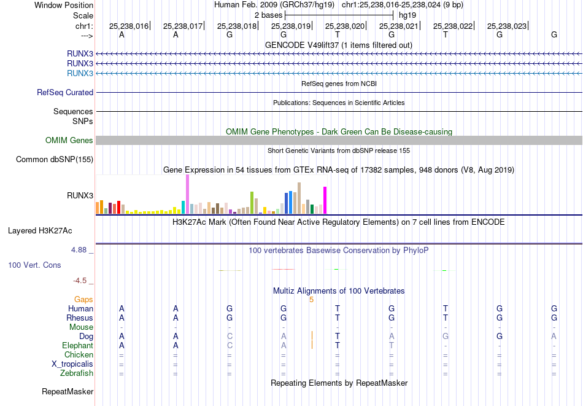Open the H3K27Ac Mark track title
This screenshot has width=583, height=406.
(x=339, y=222)
